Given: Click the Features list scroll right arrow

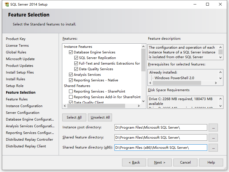Looking at the screenshot, I should pos(139,106).
